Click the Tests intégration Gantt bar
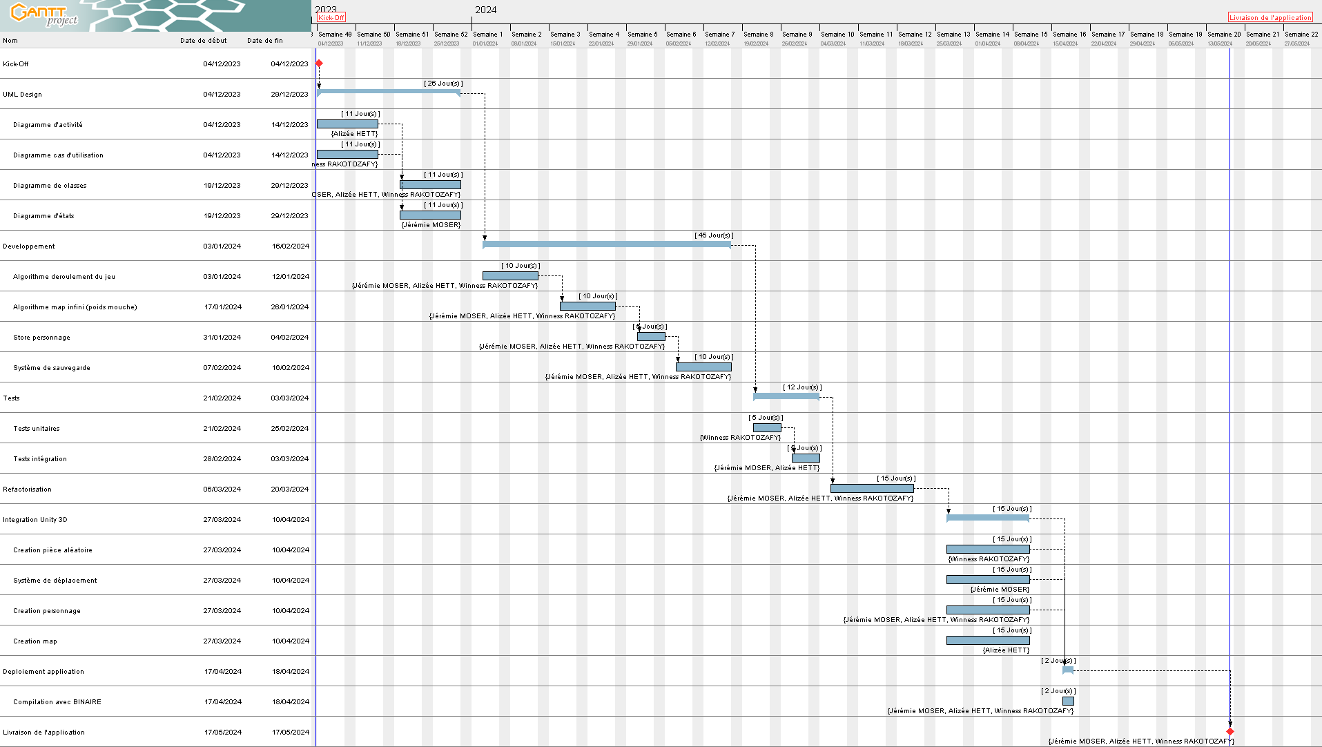The image size is (1322, 747). point(806,458)
